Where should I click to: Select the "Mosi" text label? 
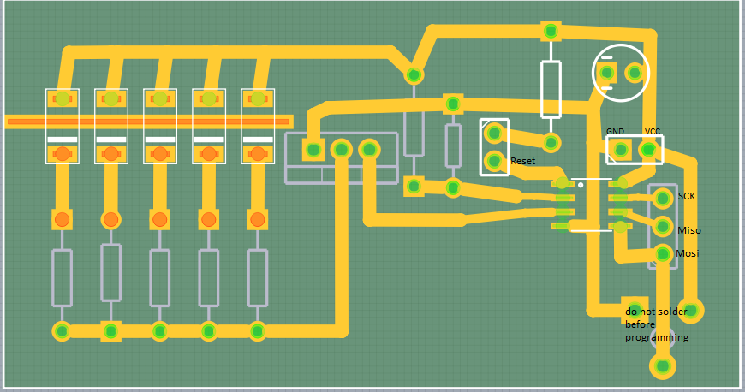[687, 253]
